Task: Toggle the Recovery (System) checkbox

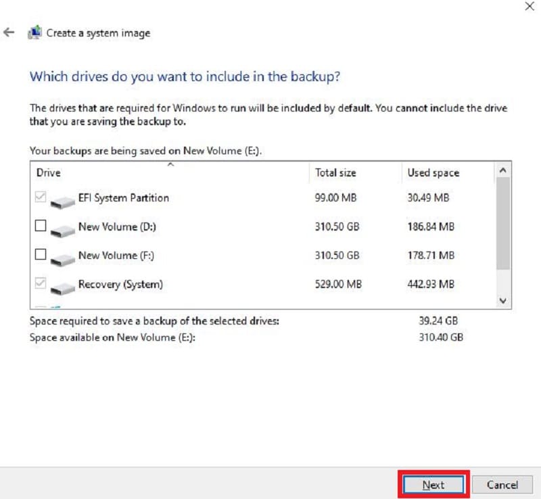Action: pyautogui.click(x=41, y=283)
